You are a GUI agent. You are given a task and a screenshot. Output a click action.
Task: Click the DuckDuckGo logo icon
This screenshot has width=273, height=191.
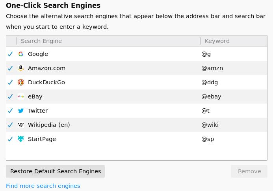(x=21, y=82)
